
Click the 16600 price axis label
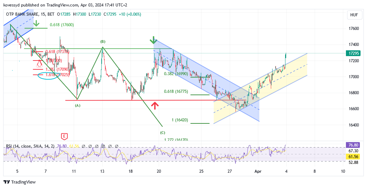[354, 109]
